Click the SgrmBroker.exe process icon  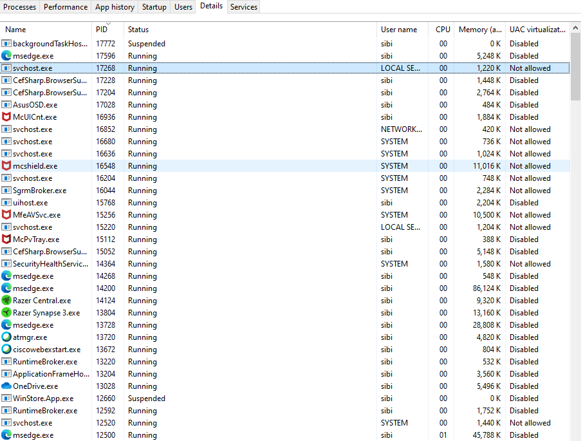[x=6, y=191]
